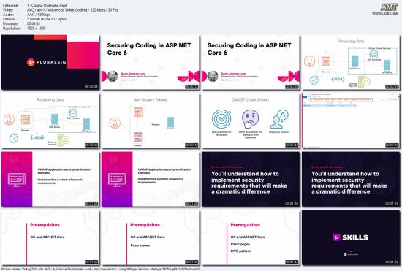Click the orange user icon in Anti-forgery Tokens slide
The width and height of the screenshot is (402, 271).
coord(115,123)
